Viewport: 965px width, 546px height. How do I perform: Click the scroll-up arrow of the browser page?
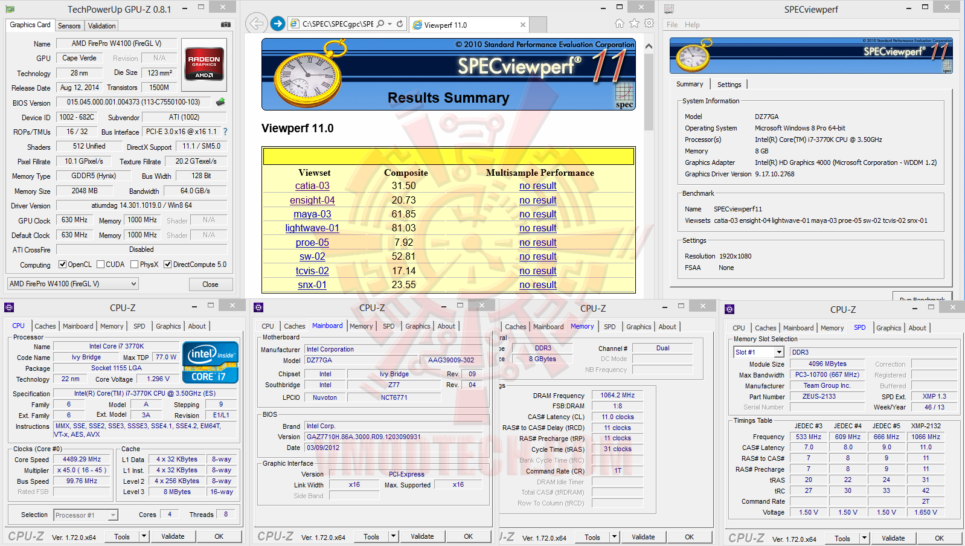pos(649,46)
